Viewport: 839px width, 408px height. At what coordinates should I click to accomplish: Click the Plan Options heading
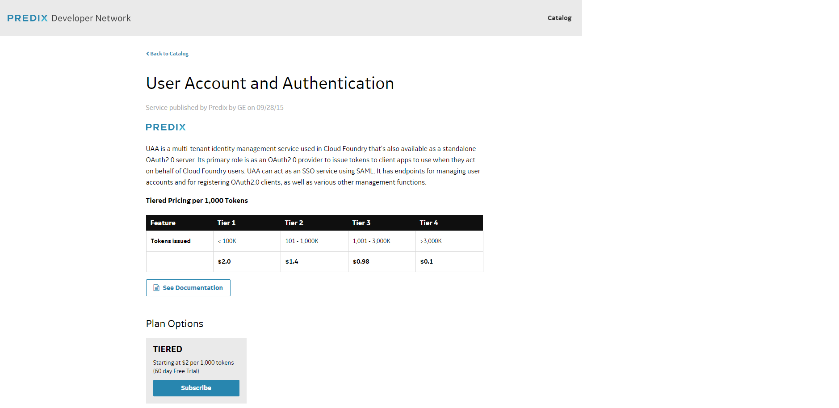coord(174,324)
